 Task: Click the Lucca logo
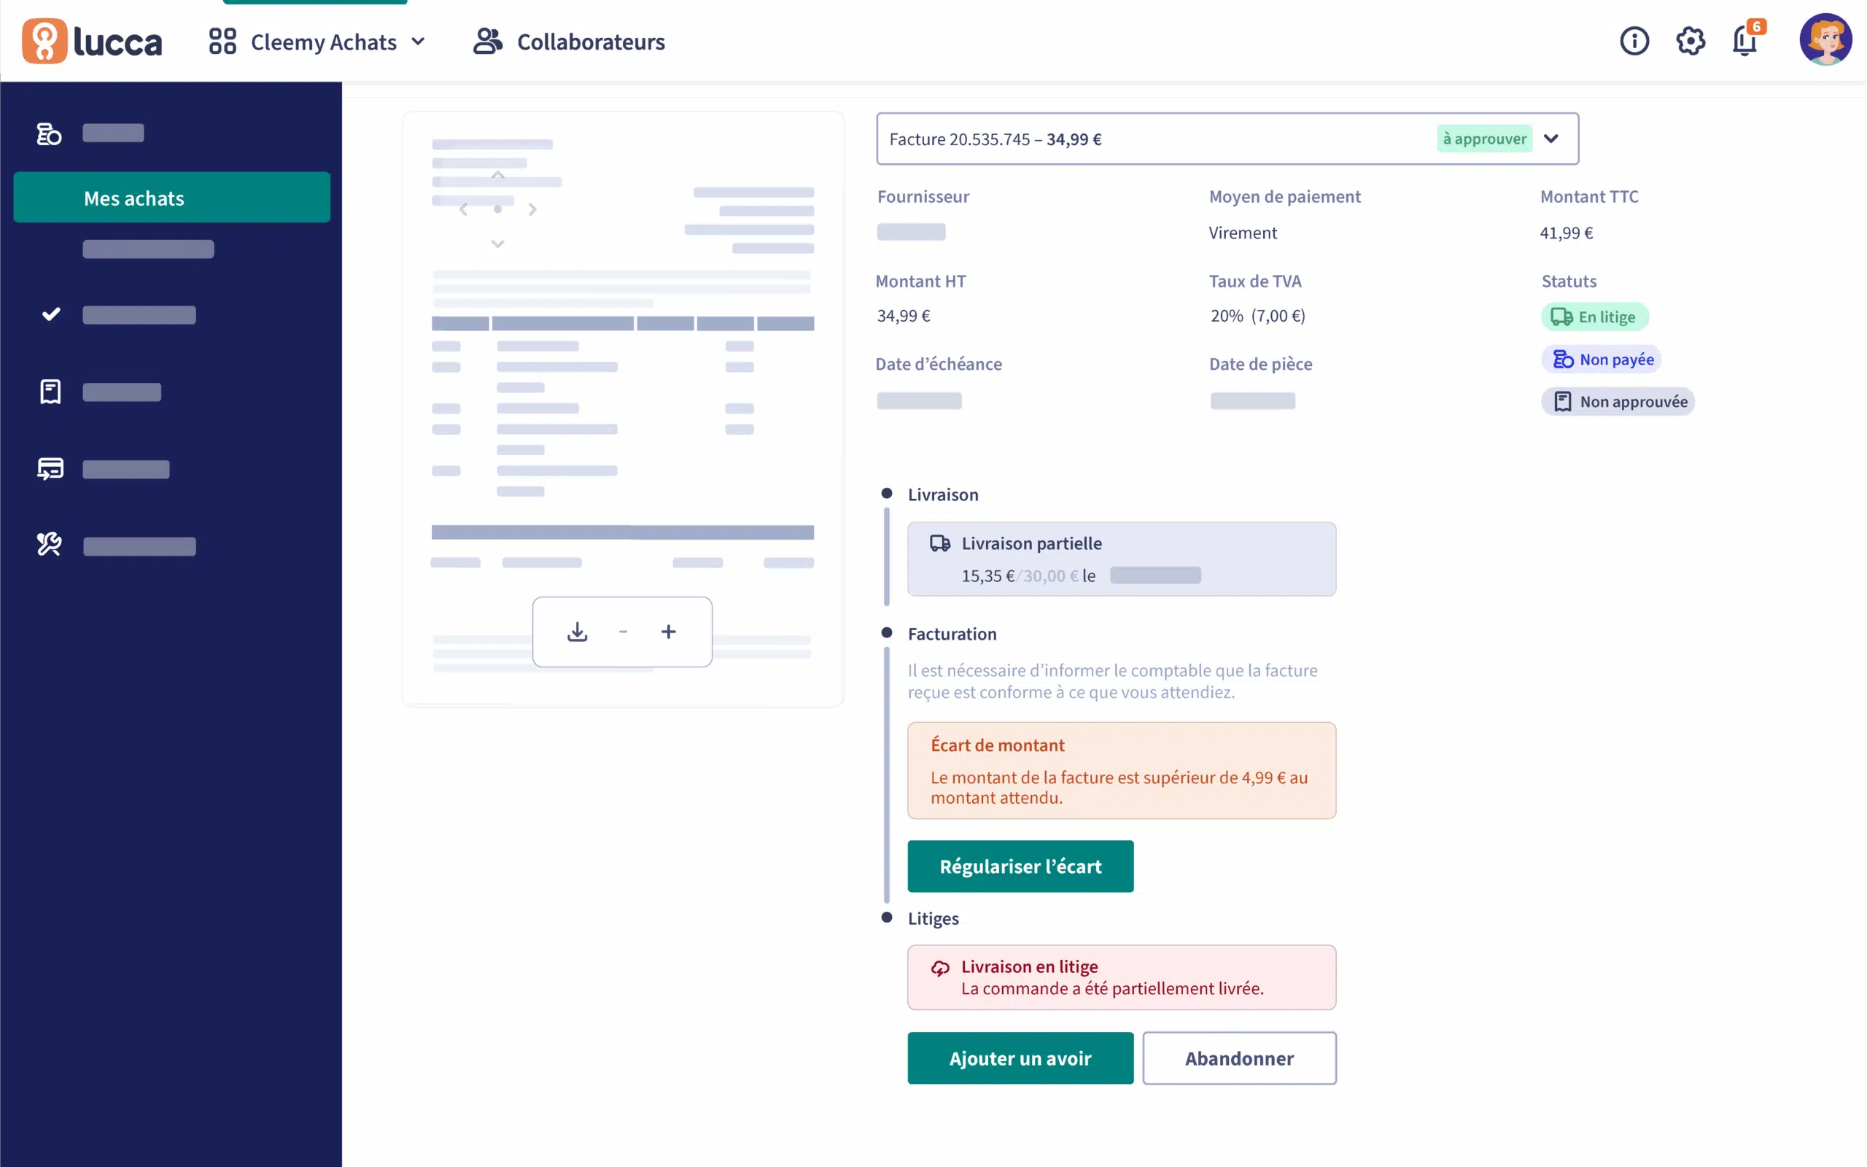coord(92,41)
